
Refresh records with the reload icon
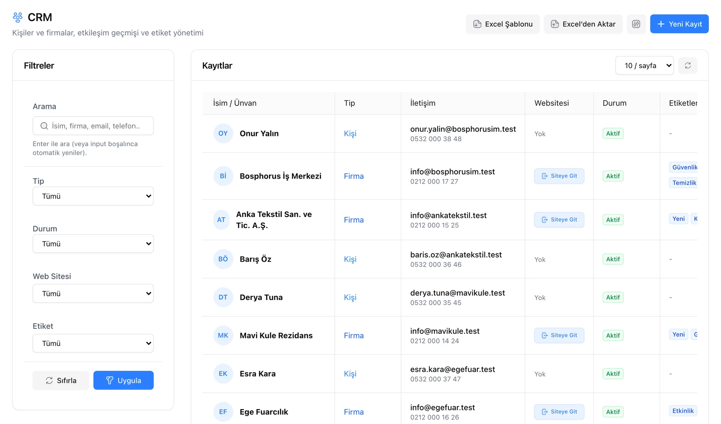pyautogui.click(x=688, y=65)
